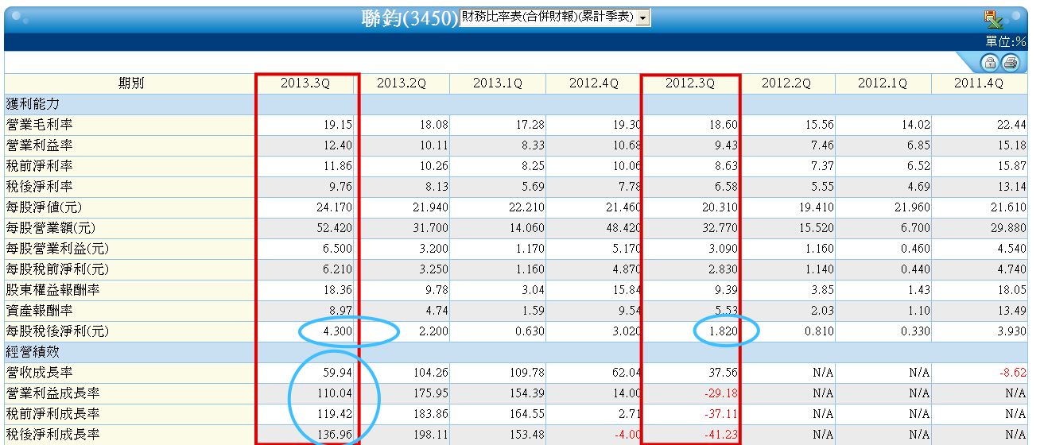
Task: Click the 8.97 return on assets value
Action: (340, 311)
